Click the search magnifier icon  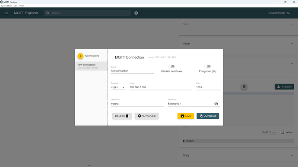(48, 13)
